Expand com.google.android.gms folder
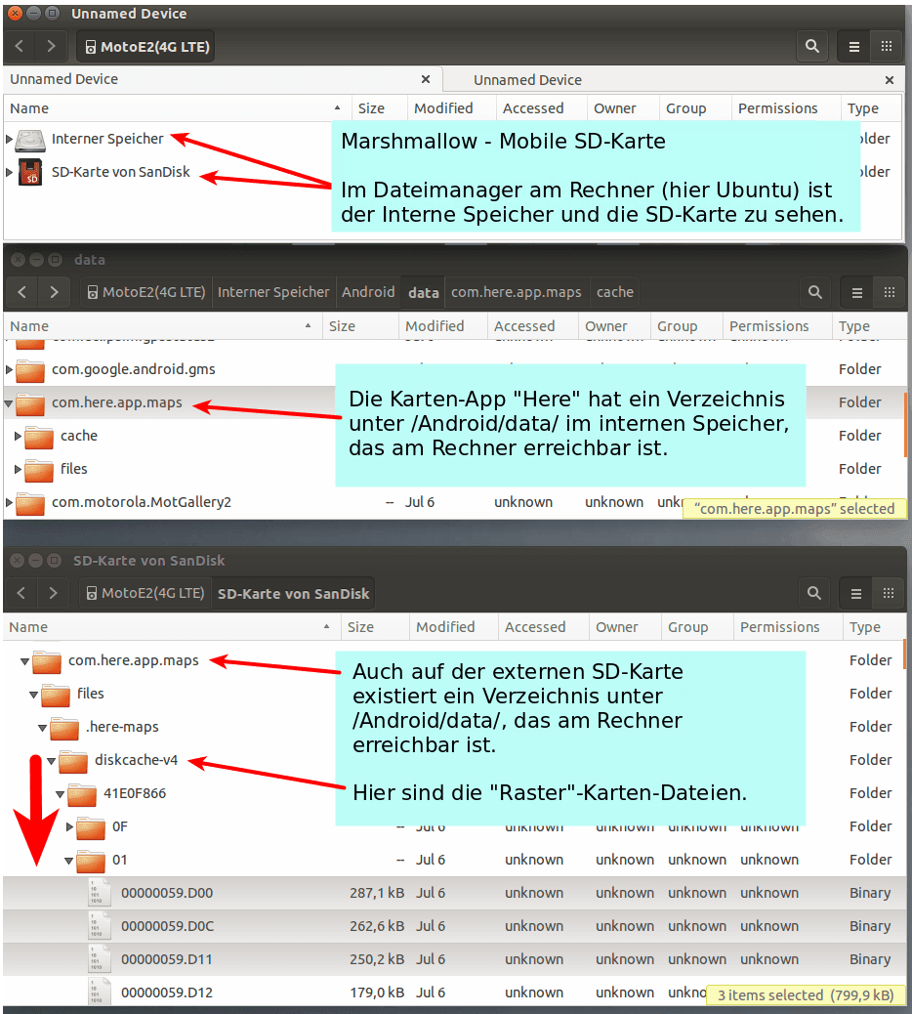The height and width of the screenshot is (1014, 912). coord(9,369)
